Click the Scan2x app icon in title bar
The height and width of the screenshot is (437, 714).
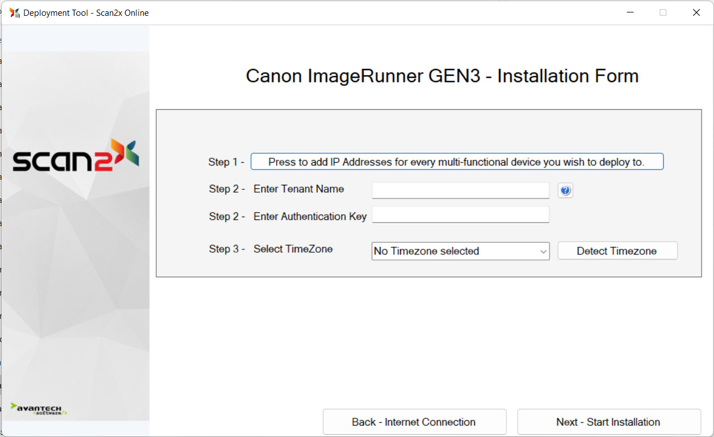[14, 12]
